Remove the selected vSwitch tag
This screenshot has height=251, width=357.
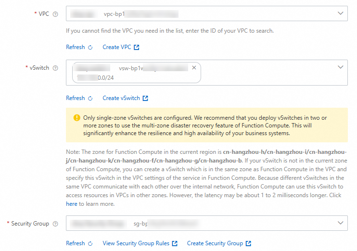194,68
